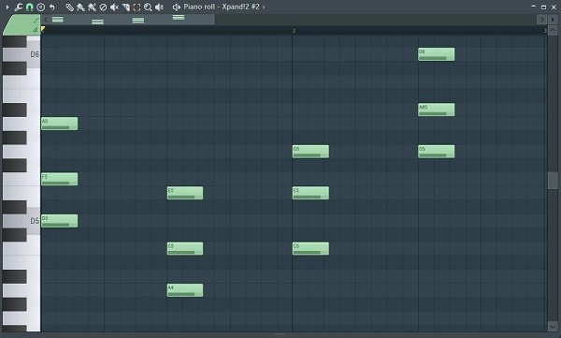Select the A4 note block

pos(185,290)
